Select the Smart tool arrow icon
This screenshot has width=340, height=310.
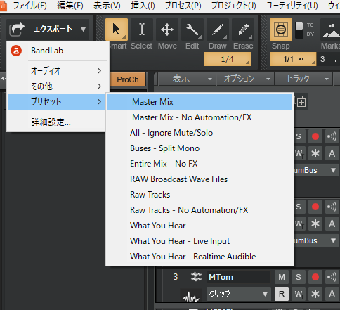[x=117, y=30]
